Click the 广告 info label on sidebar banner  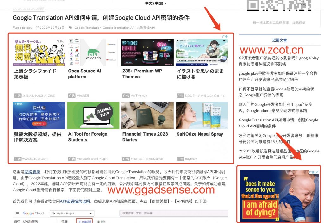312,172
